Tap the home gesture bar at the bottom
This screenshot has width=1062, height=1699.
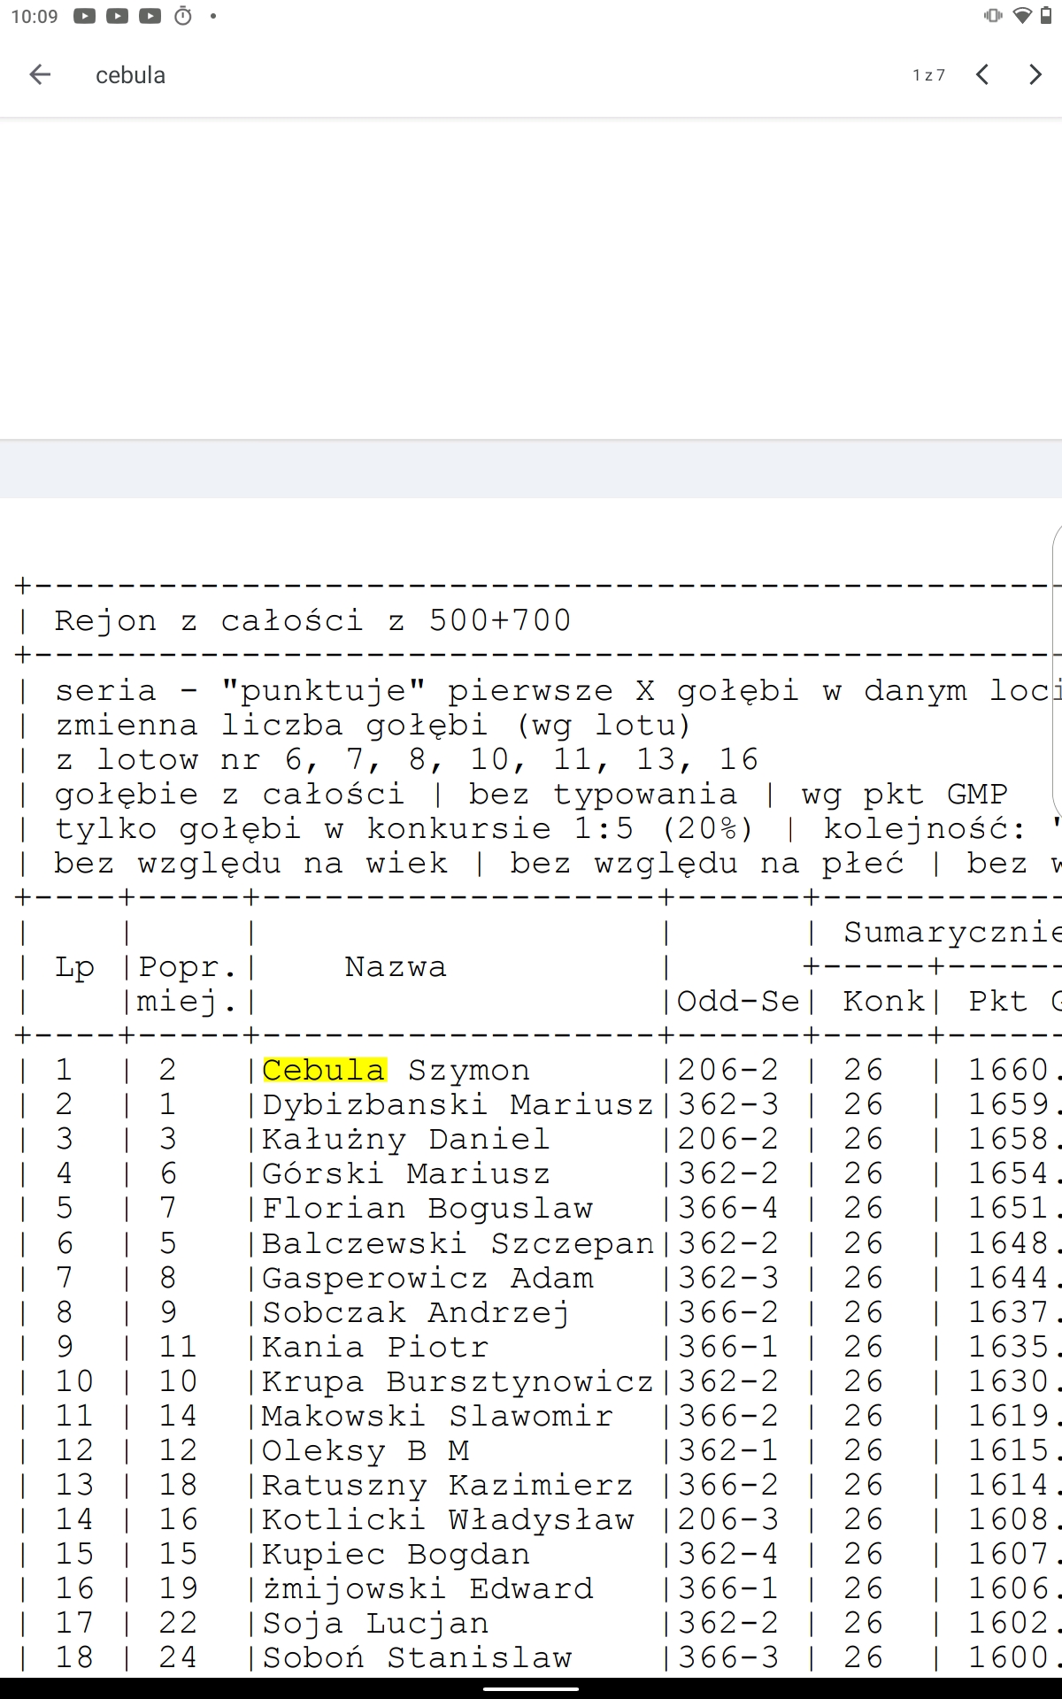tap(531, 1687)
